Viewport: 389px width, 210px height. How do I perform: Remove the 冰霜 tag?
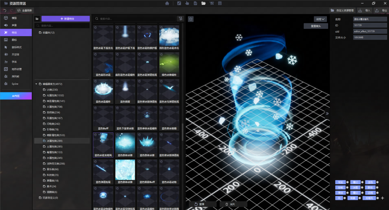tap(362, 187)
